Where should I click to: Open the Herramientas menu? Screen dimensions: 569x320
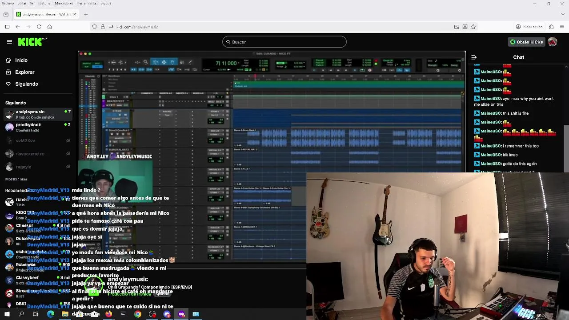click(x=87, y=3)
